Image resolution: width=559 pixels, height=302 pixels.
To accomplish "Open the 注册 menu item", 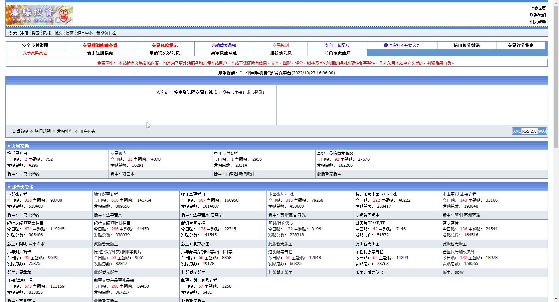I will [24, 33].
